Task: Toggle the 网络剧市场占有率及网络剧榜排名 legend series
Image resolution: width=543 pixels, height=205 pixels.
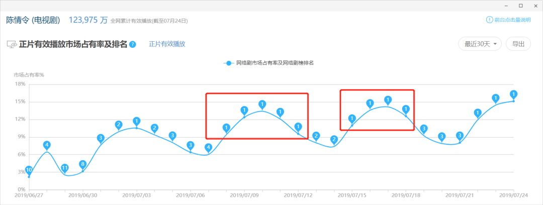Action: pos(271,63)
